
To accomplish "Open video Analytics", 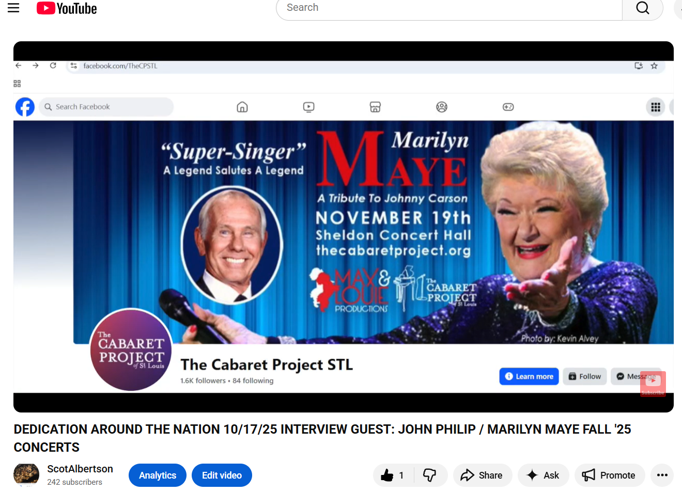I will (158, 475).
